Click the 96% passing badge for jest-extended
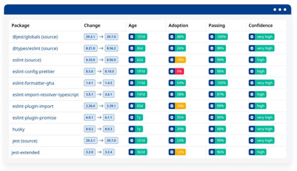This screenshot has width=297, height=171. [x=217, y=152]
